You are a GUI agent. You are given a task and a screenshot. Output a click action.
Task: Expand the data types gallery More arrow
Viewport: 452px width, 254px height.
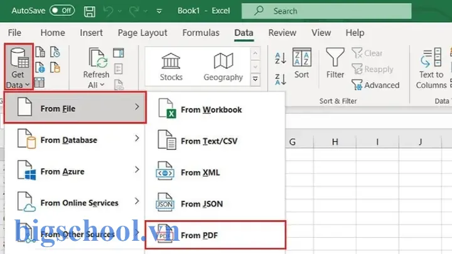(256, 79)
